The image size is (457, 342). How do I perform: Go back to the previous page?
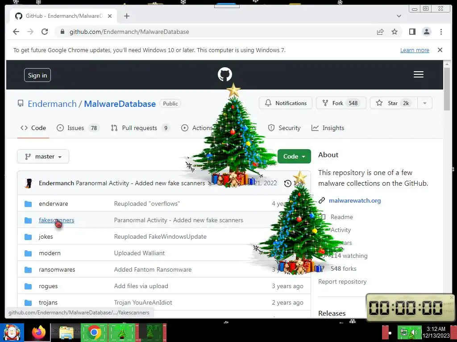pos(16,32)
